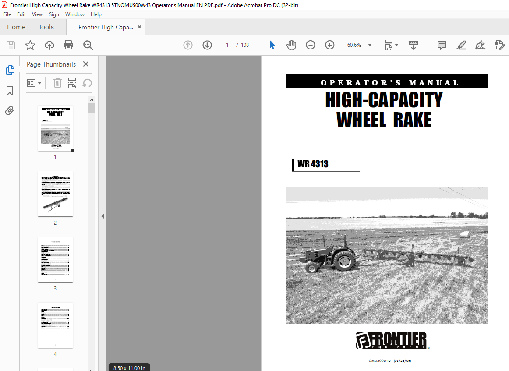Image resolution: width=509 pixels, height=371 pixels.
Task: Open the Edit menu
Action: click(x=21, y=14)
